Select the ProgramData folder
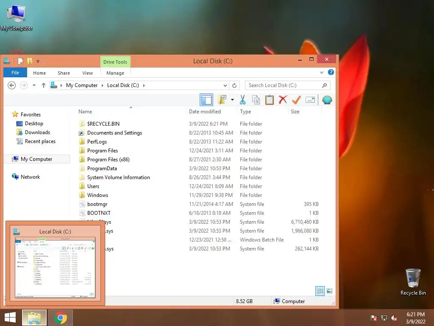Screen dimensions: 434x326 102,168
